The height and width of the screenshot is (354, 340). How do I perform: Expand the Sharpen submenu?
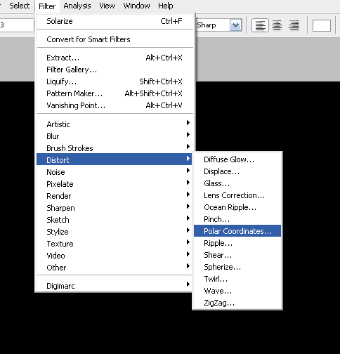(x=115, y=208)
